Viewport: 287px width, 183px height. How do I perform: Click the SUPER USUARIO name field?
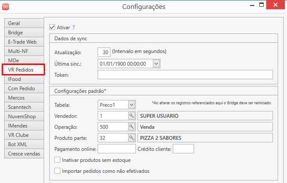[205, 116]
